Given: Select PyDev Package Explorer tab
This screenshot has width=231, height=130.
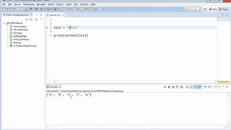Looking at the screenshot, I should [17, 15].
